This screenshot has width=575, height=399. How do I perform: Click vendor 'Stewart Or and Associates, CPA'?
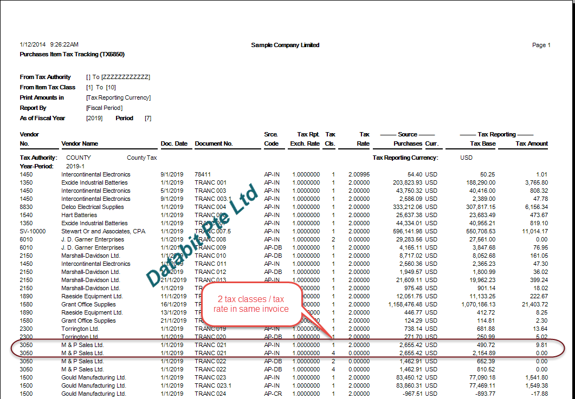(104, 231)
